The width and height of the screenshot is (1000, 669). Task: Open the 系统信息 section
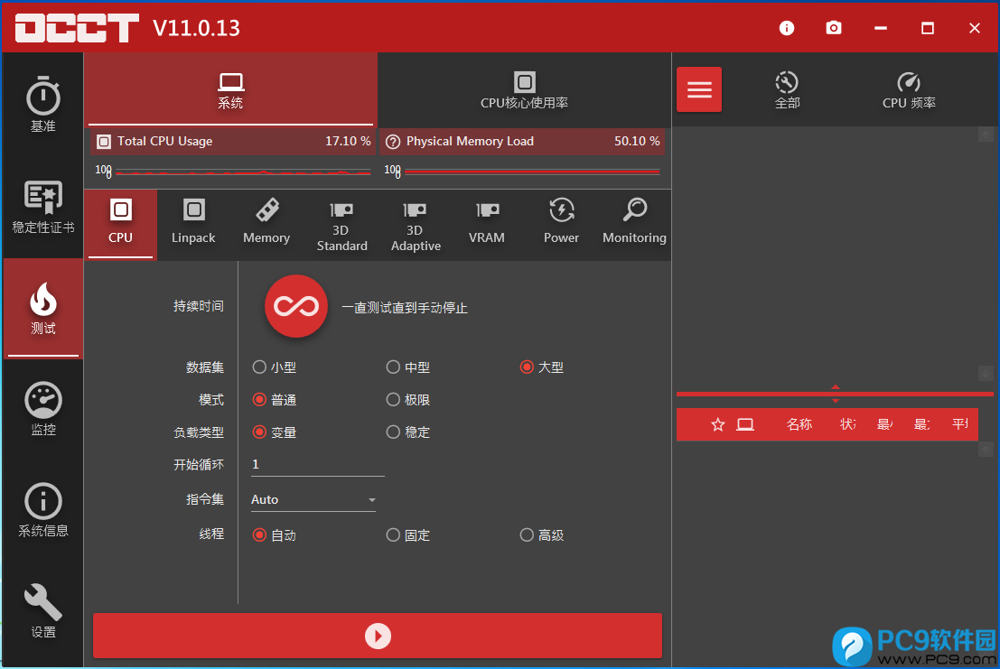[42, 510]
